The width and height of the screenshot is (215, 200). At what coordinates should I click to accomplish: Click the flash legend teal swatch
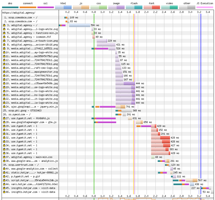[x=134, y=7]
